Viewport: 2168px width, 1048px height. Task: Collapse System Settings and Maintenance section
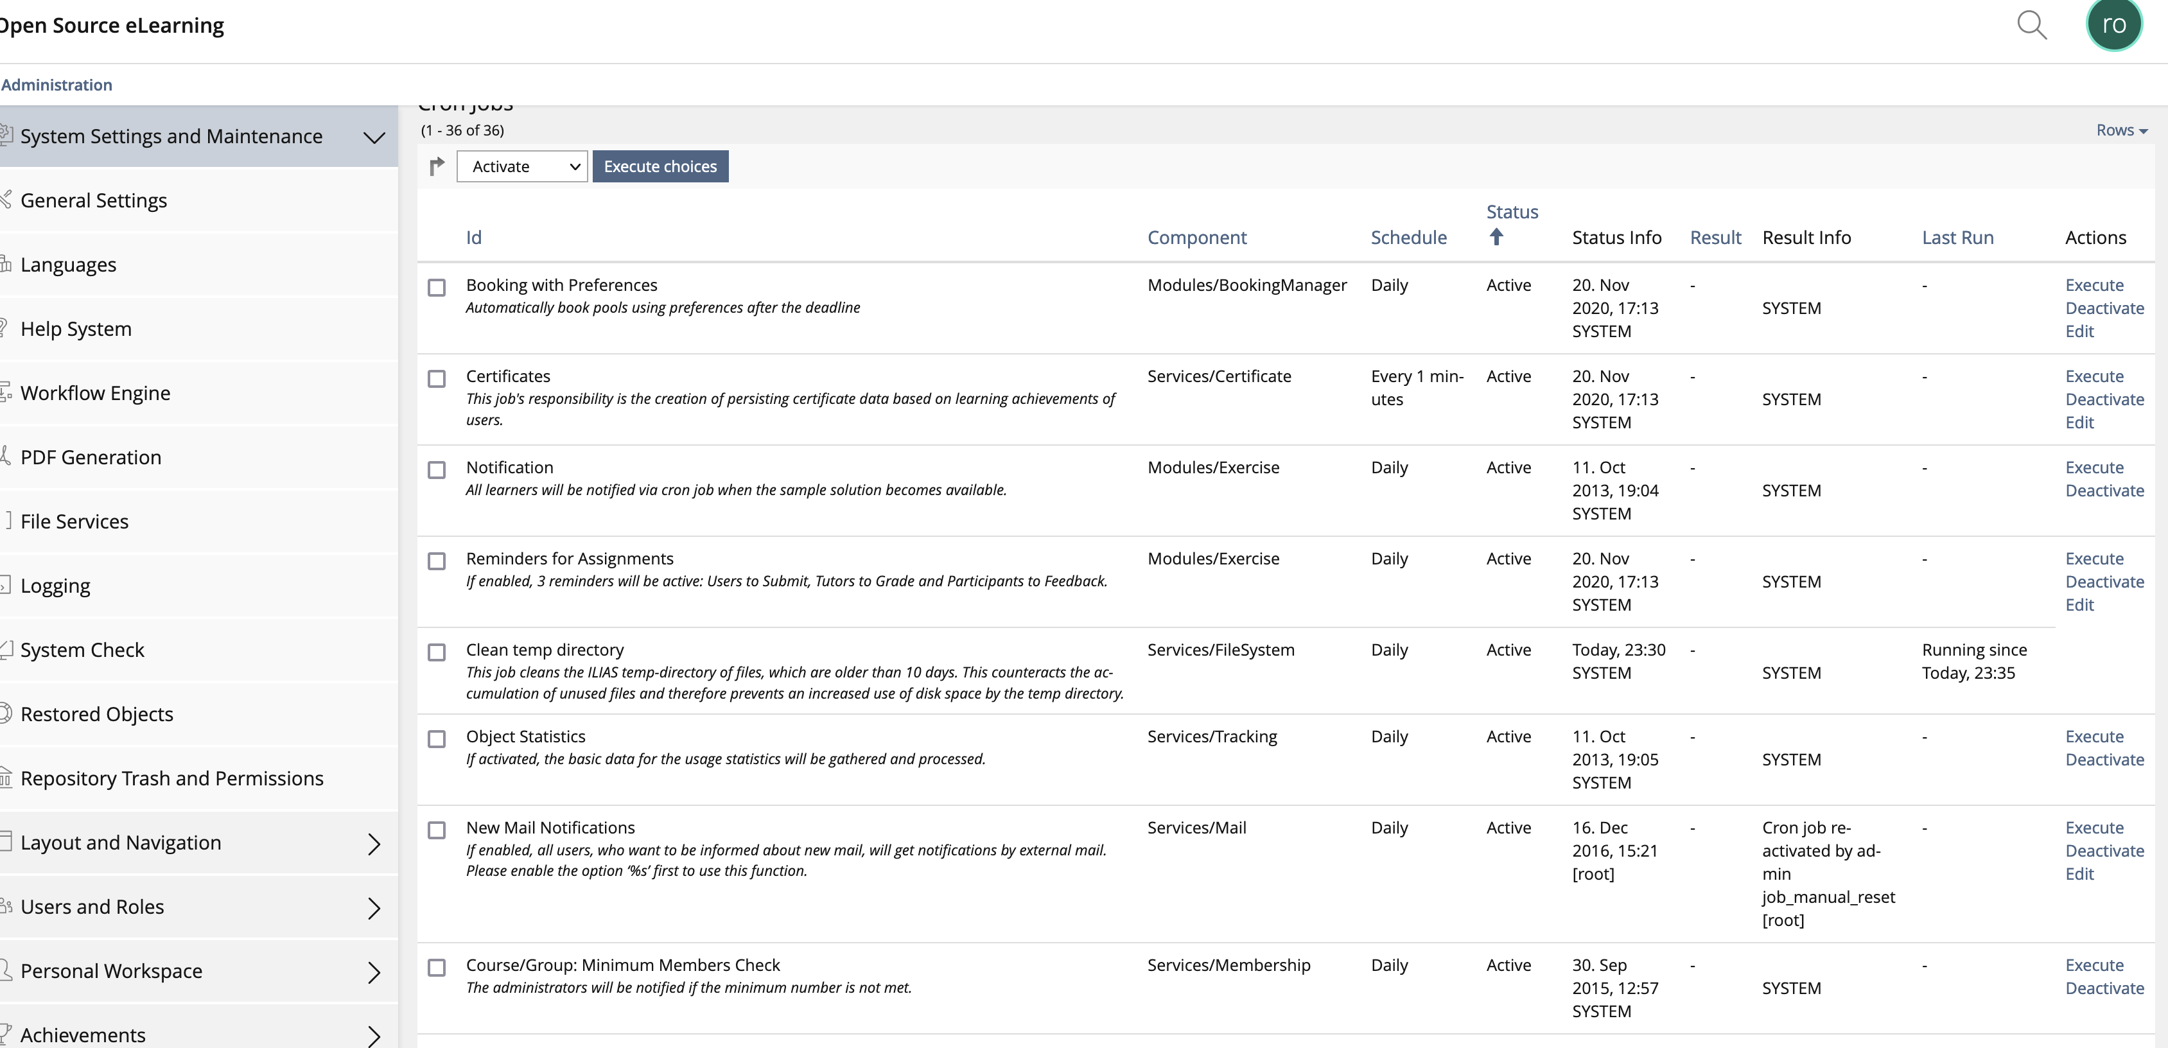374,137
